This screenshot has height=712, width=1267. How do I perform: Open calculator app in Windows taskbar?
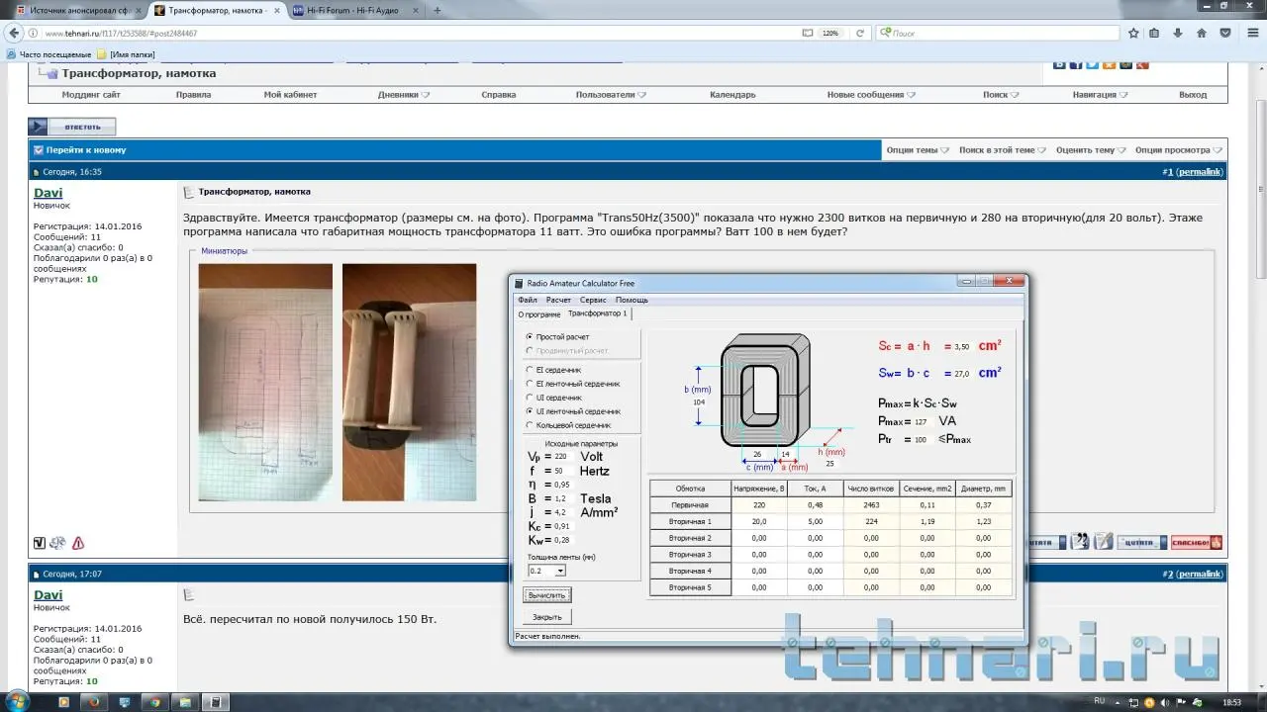tap(214, 702)
